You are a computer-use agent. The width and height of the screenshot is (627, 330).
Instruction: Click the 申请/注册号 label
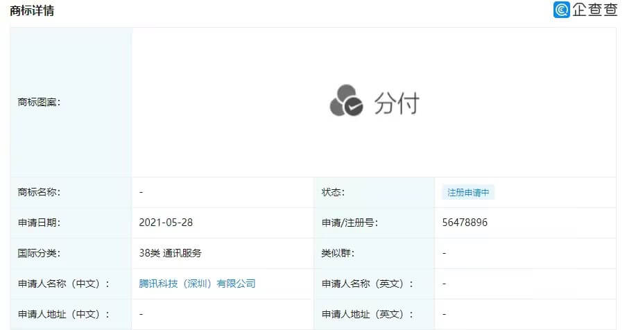(350, 223)
